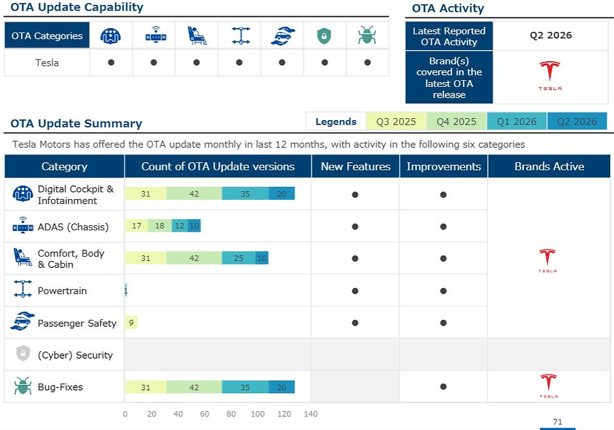This screenshot has height=430, width=614.
Task: Click the Comfort seat icon in OTA Categories
Action: pyautogui.click(x=197, y=36)
